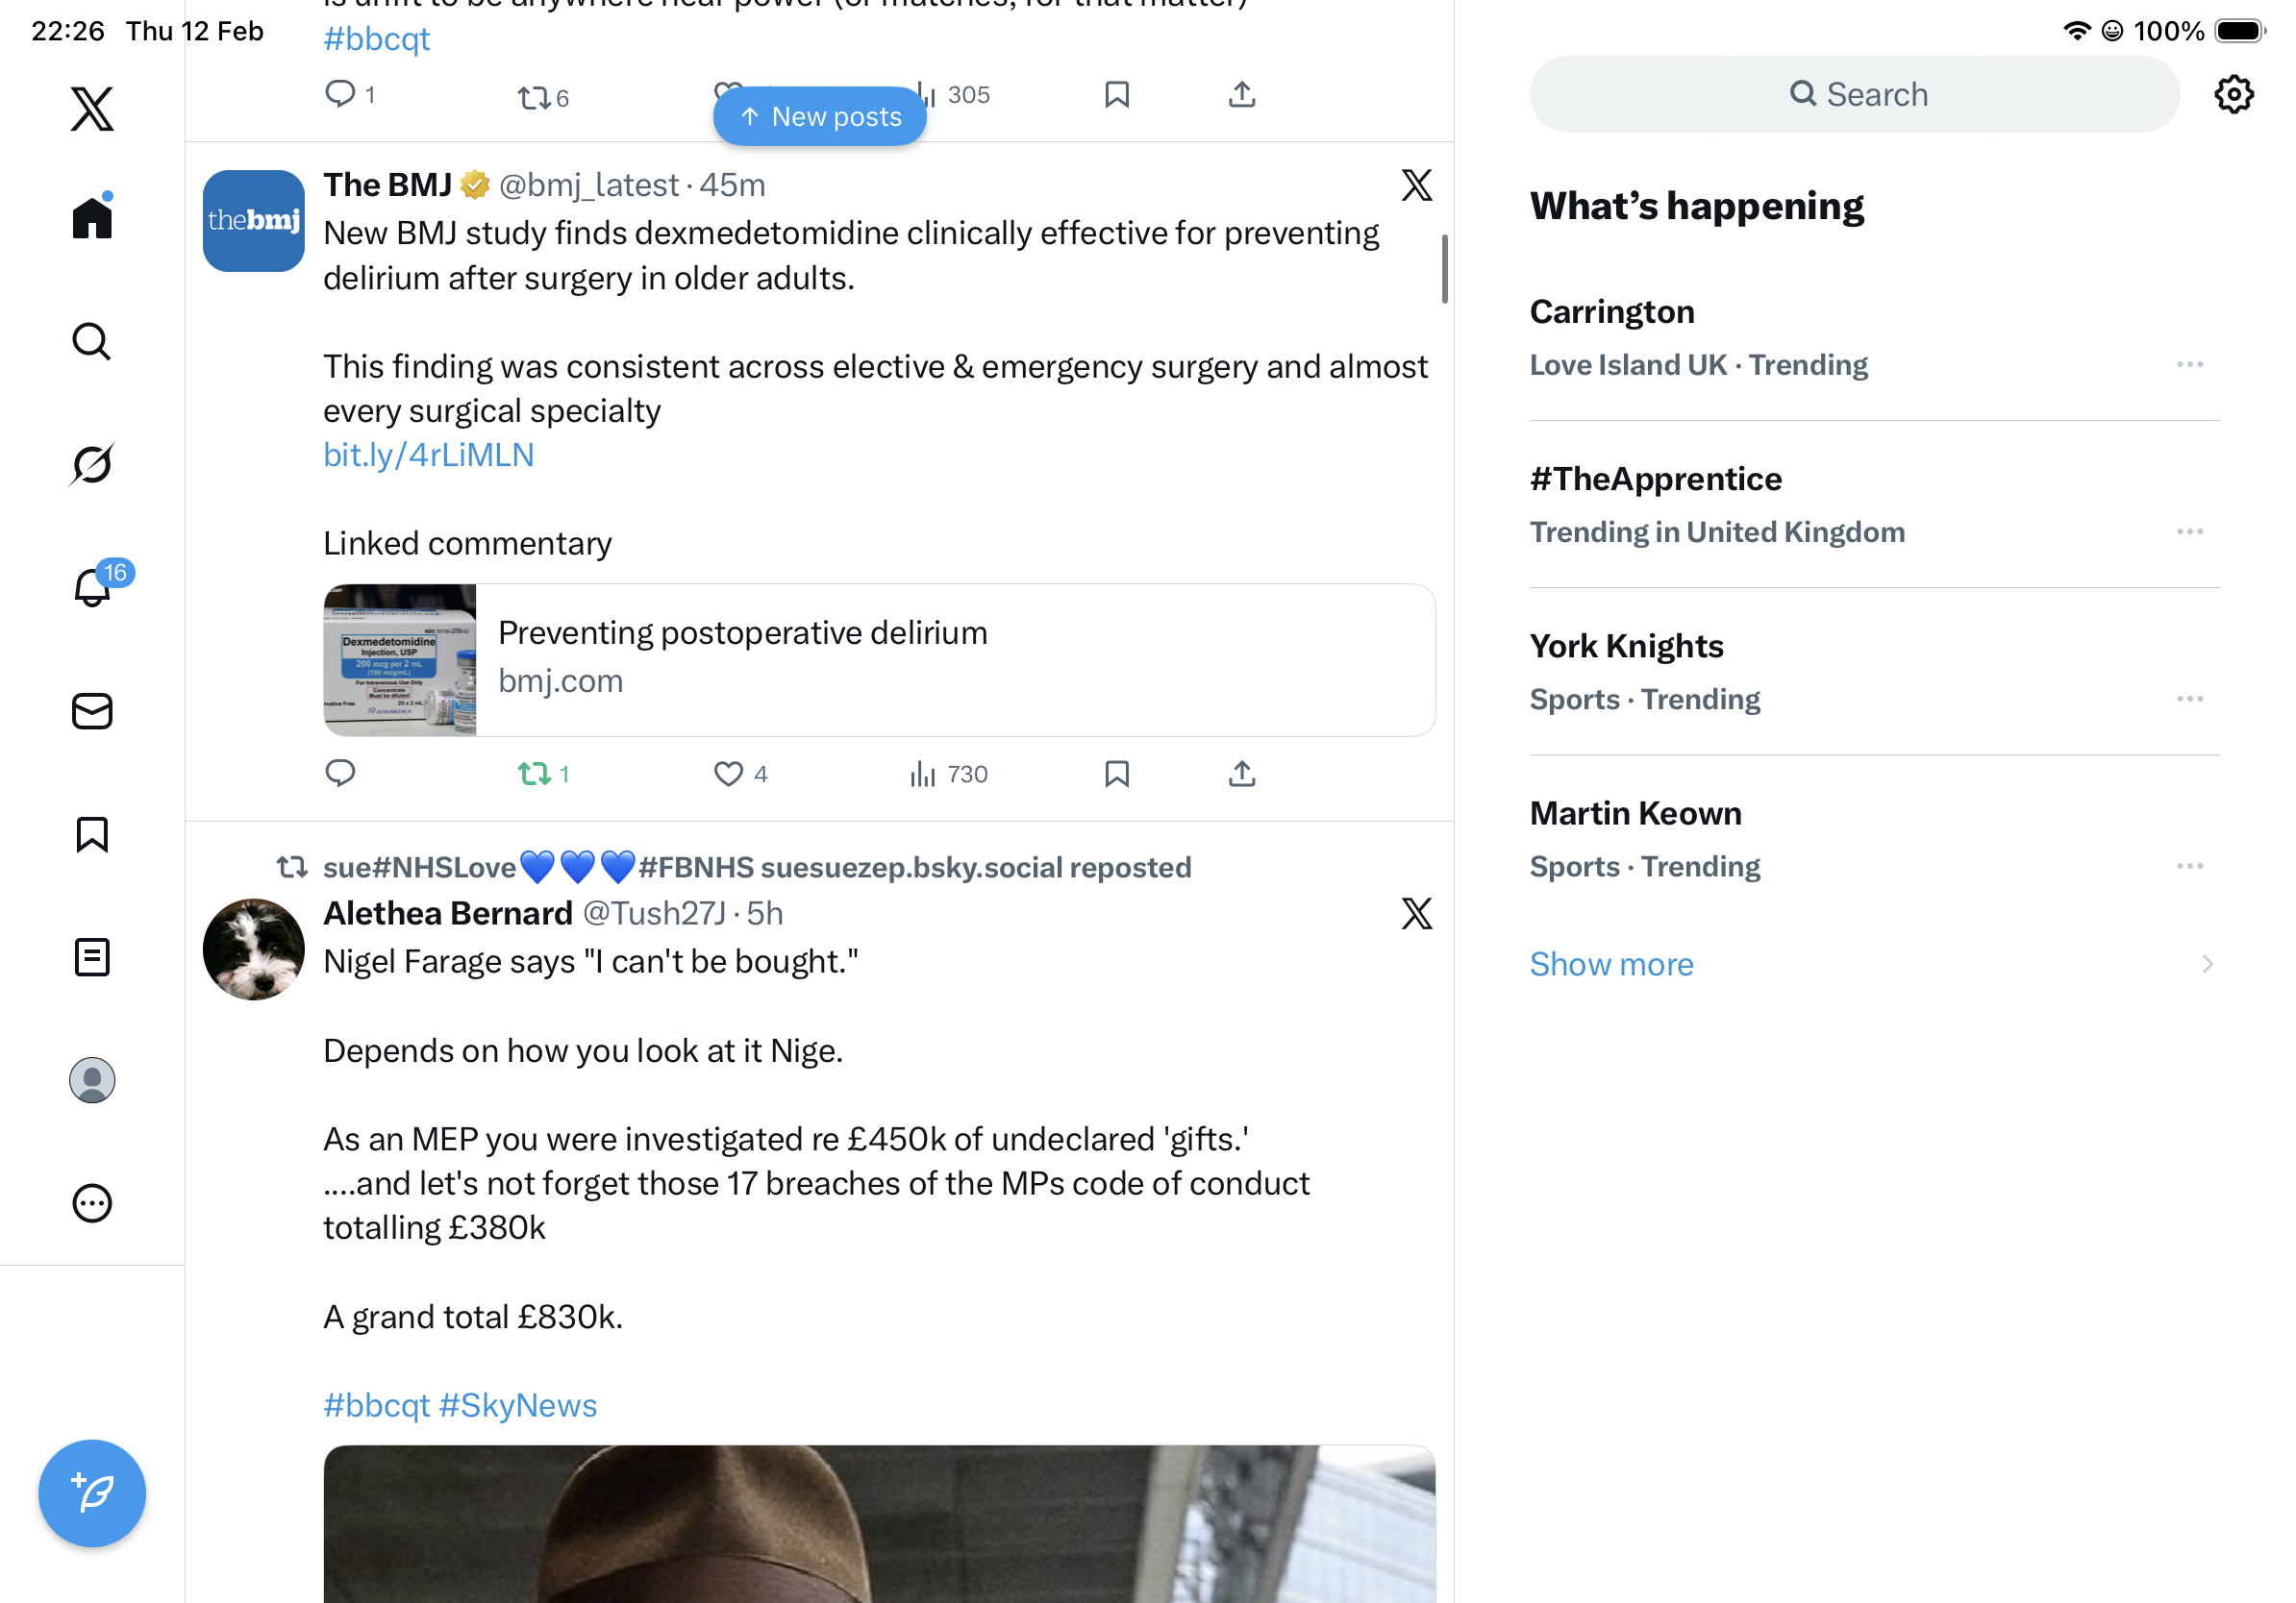Open the Grok icon in sidebar
Image resolution: width=2296 pixels, height=1603 pixels.
coord(92,464)
